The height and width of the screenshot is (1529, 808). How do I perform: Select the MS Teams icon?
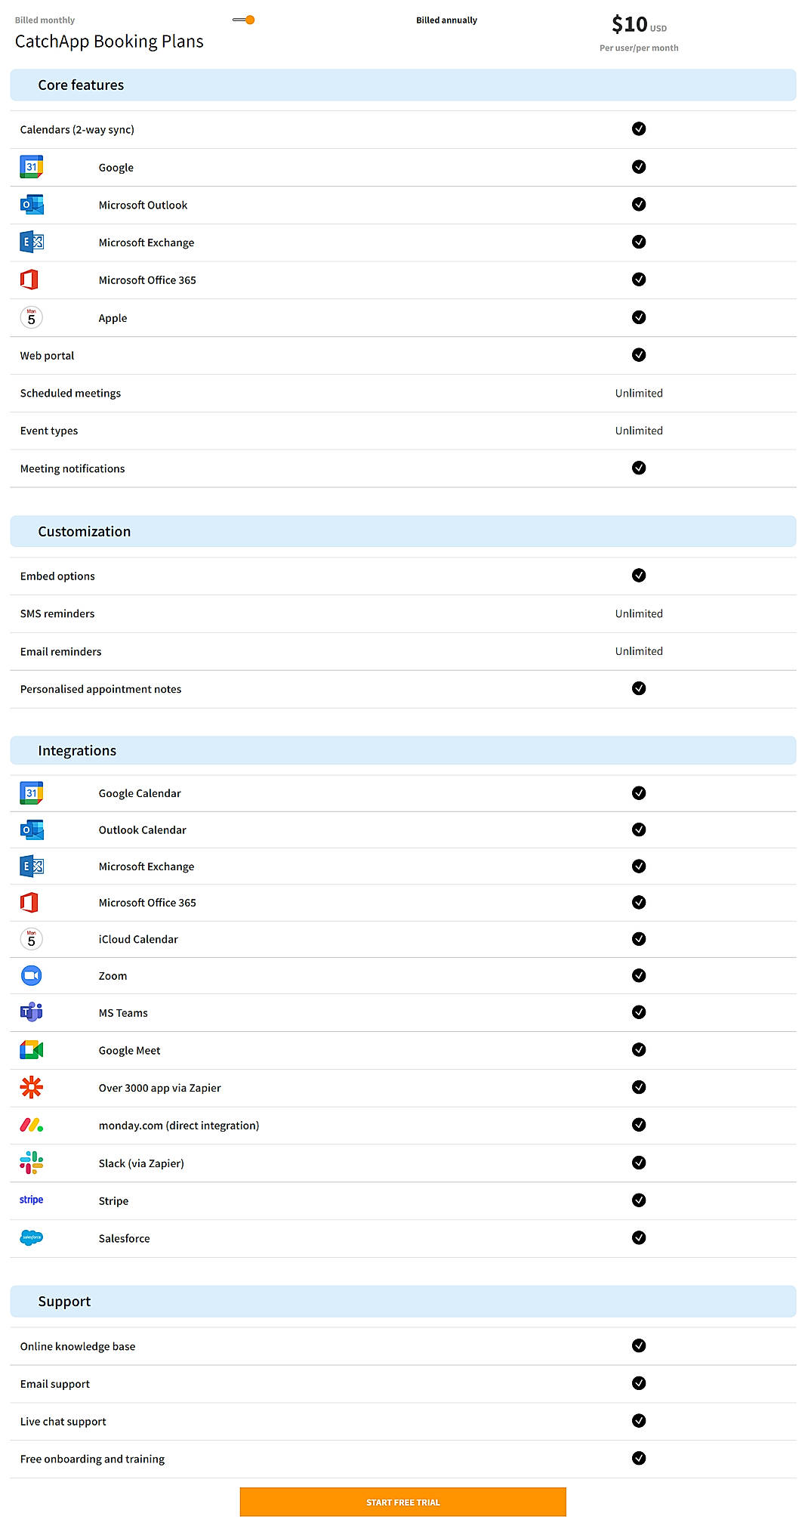31,1012
